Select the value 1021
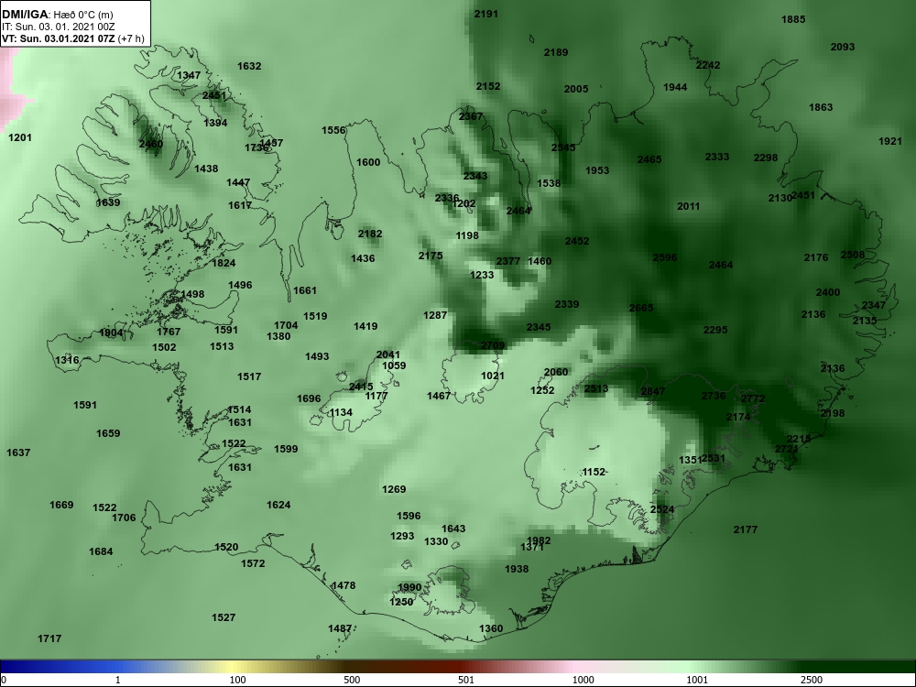This screenshot has width=916, height=687. tap(493, 376)
